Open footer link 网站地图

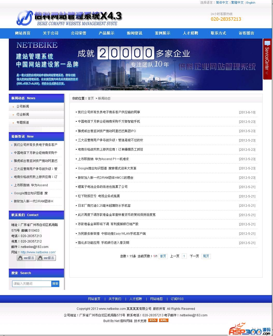156,299
